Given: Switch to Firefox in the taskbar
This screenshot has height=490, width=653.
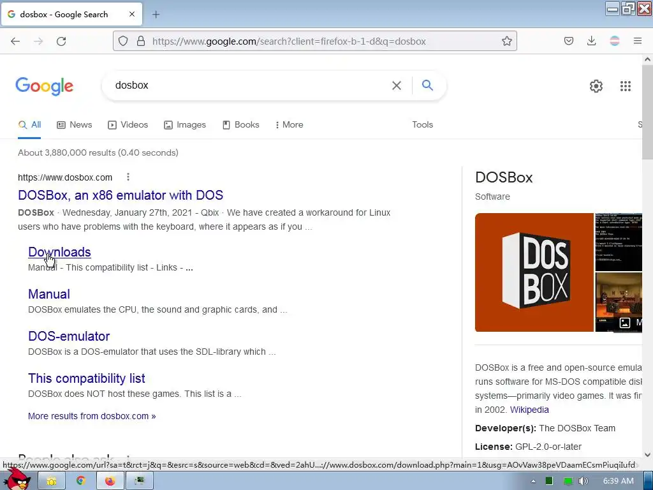Looking at the screenshot, I should [110, 481].
